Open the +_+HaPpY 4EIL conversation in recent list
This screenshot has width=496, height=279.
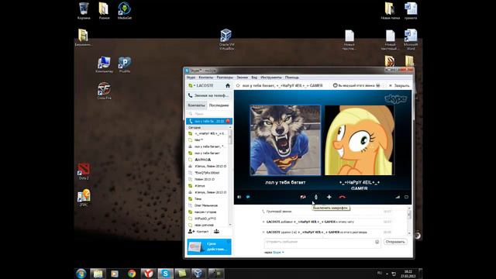(208, 133)
